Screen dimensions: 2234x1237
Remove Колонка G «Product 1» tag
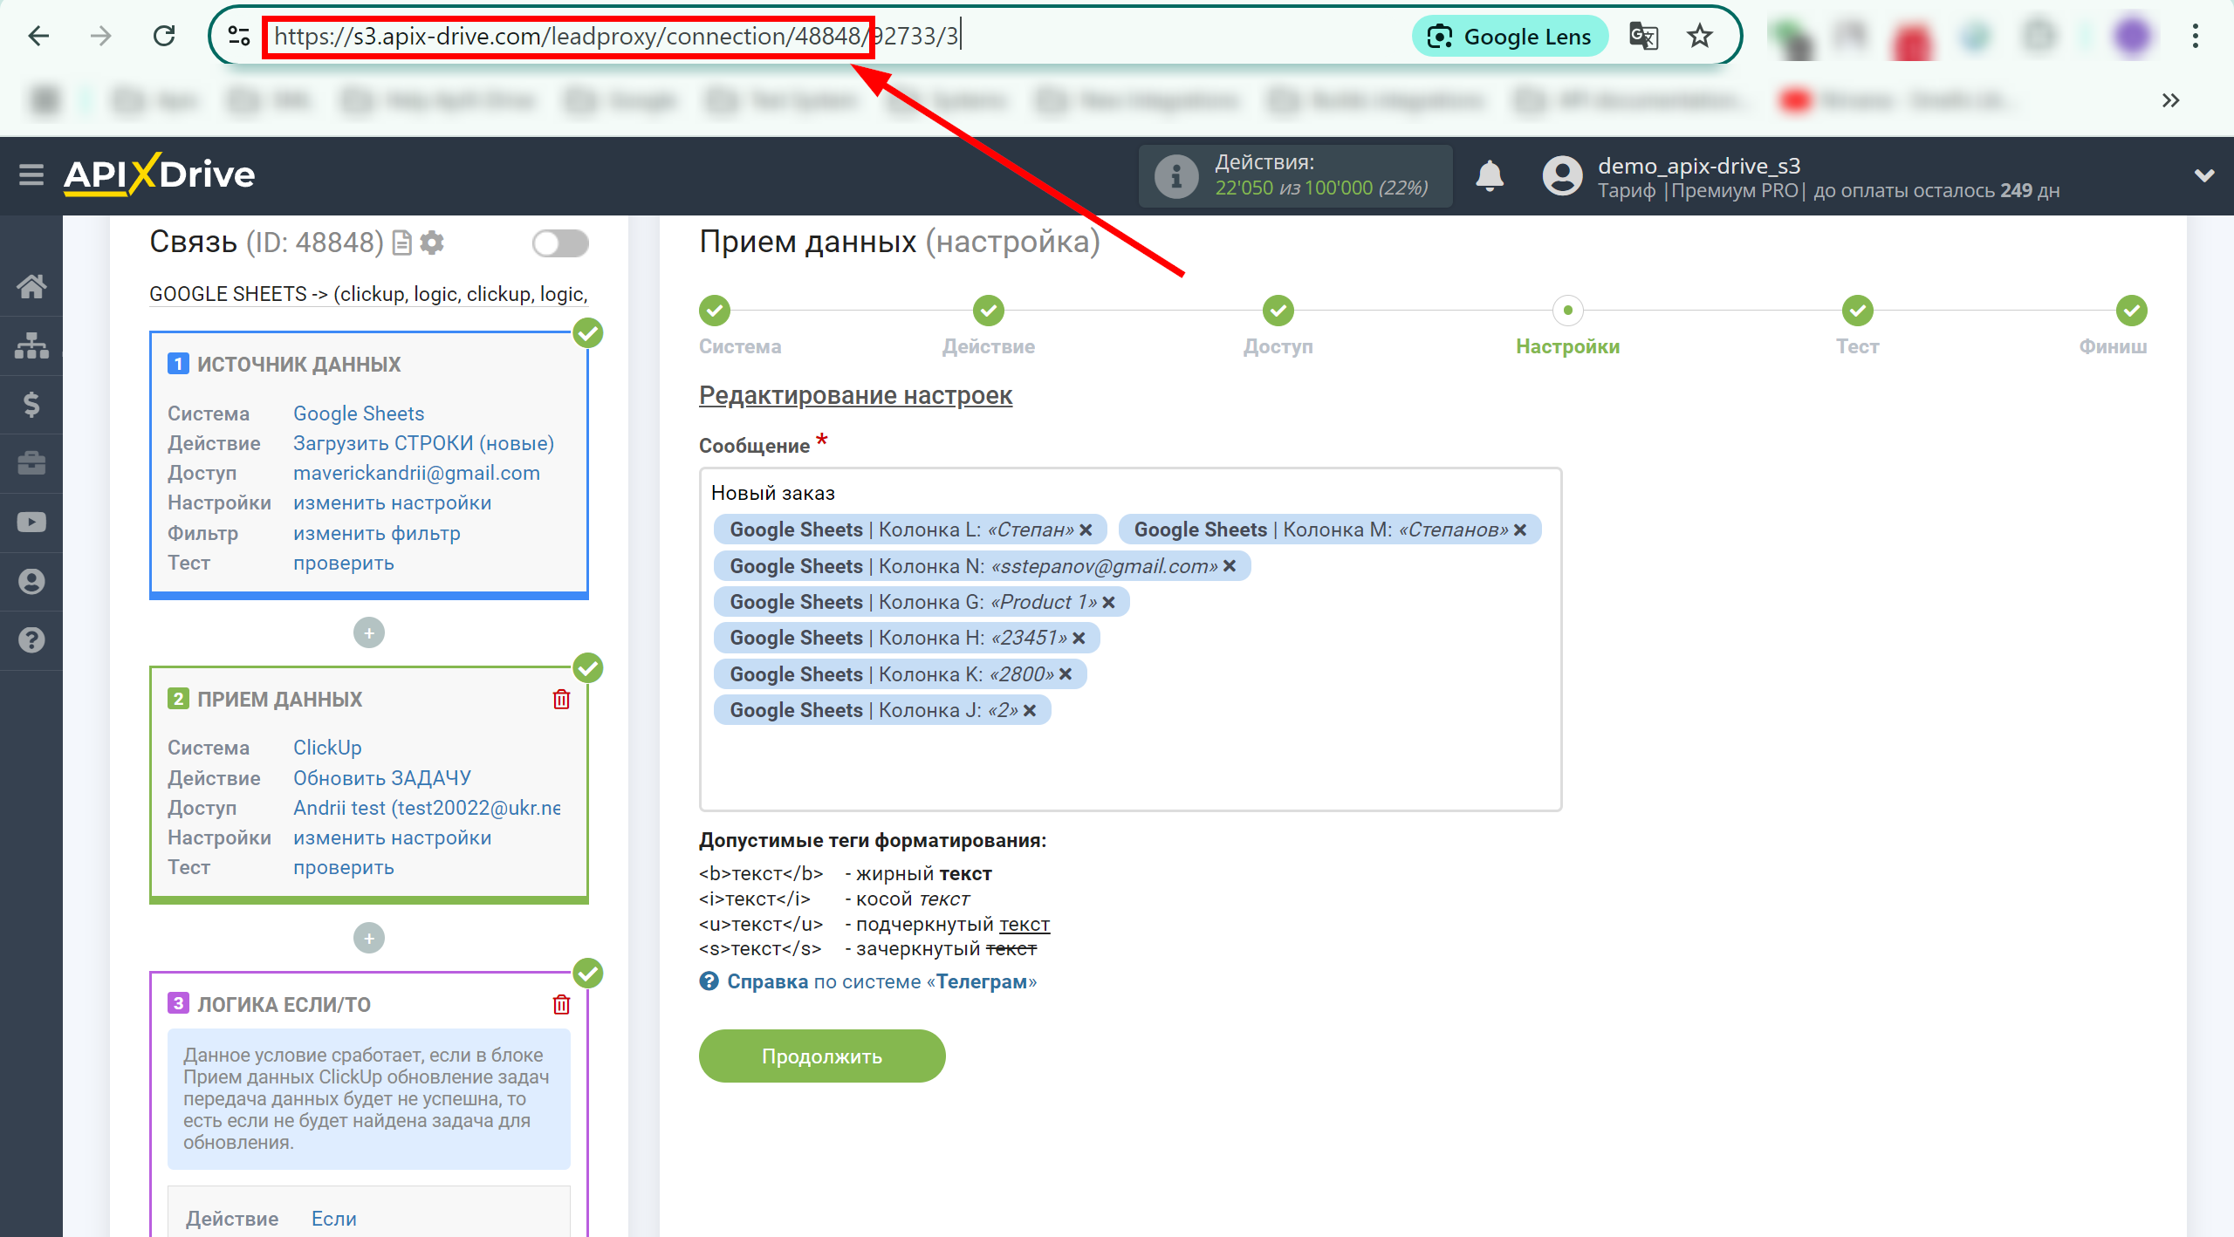pos(1109,602)
